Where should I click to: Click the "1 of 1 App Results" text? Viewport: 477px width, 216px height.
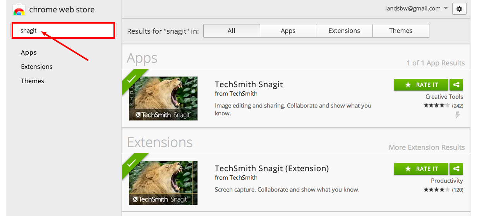coord(436,63)
